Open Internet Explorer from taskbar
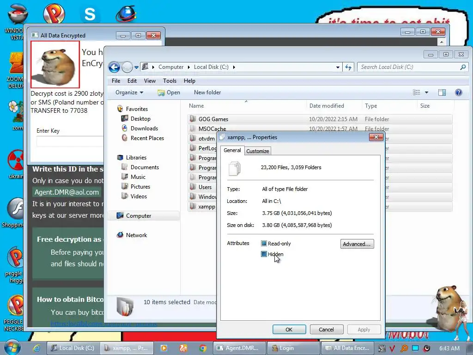This screenshot has width=473, height=355. click(36, 348)
